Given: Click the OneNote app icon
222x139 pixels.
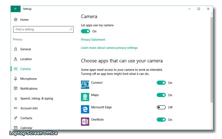Looking at the screenshot, I should coord(85,121).
